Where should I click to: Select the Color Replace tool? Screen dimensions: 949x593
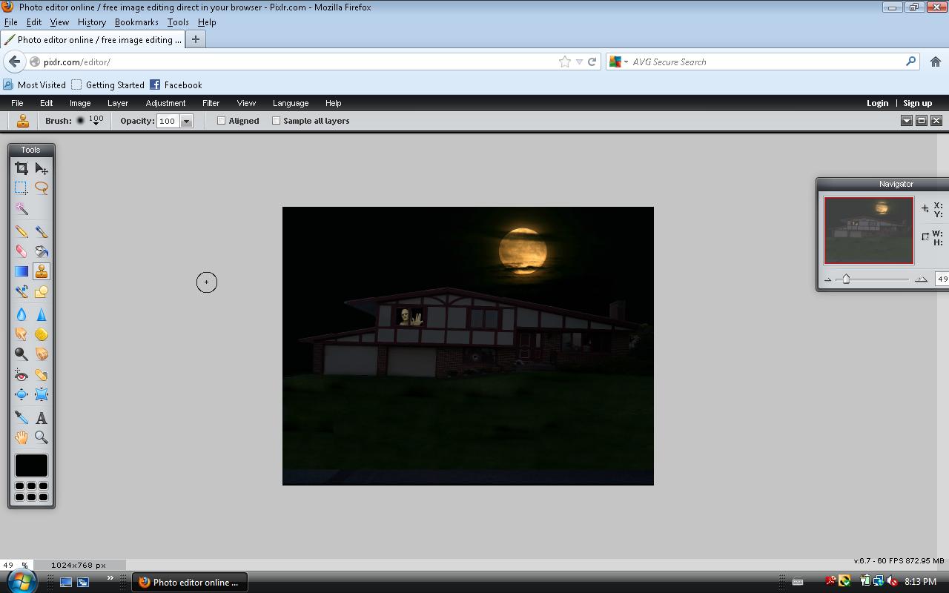[22, 292]
